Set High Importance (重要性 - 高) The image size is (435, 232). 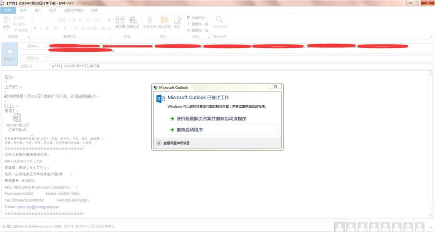(x=198, y=24)
